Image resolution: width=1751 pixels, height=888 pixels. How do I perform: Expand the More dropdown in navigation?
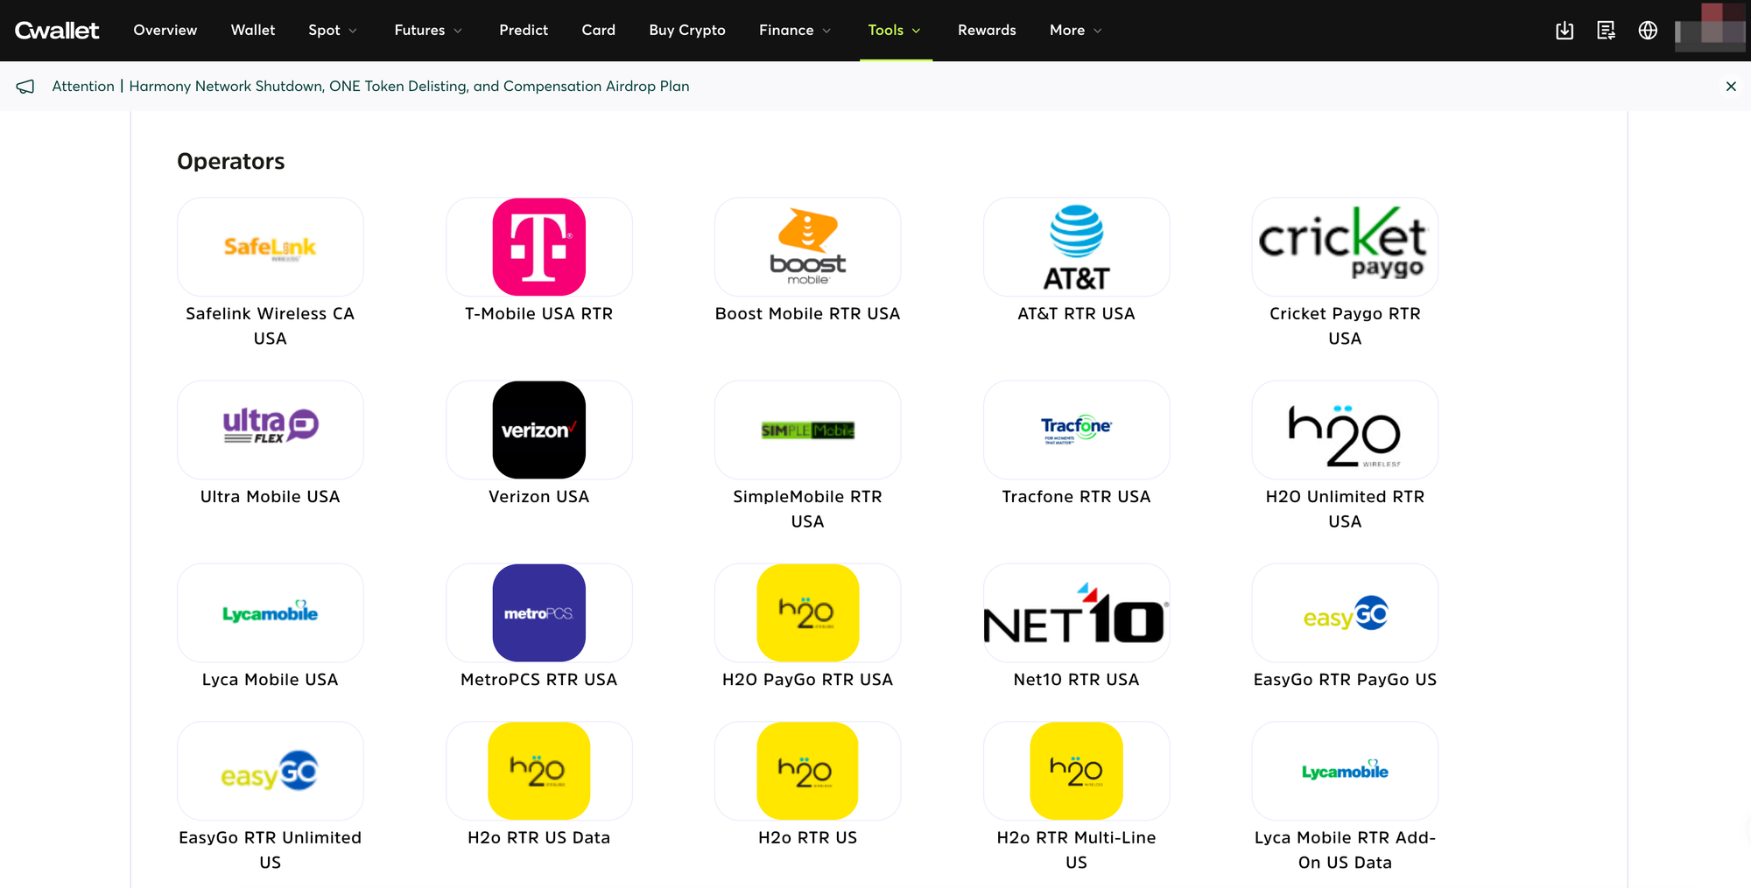pyautogui.click(x=1076, y=31)
